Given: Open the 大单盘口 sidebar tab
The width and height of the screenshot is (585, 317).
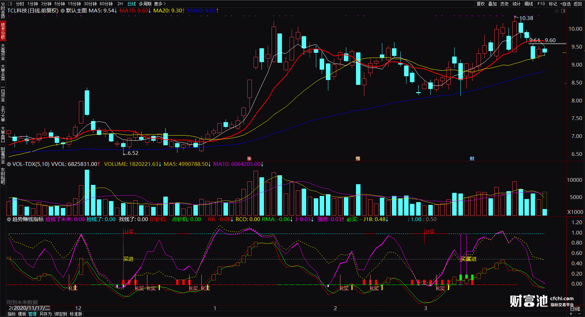Looking at the screenshot, I should [x=3, y=135].
